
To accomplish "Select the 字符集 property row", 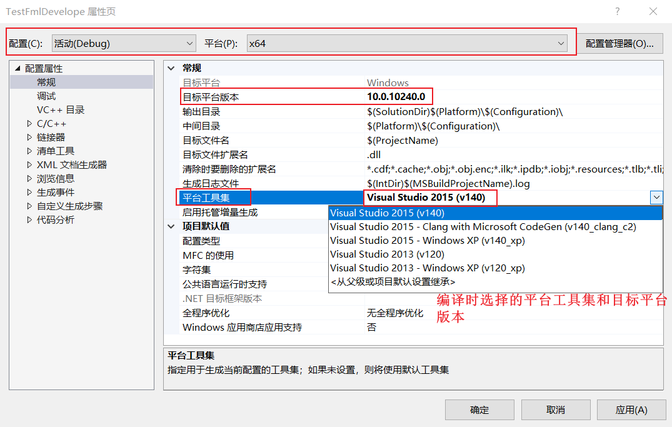I will click(x=254, y=269).
